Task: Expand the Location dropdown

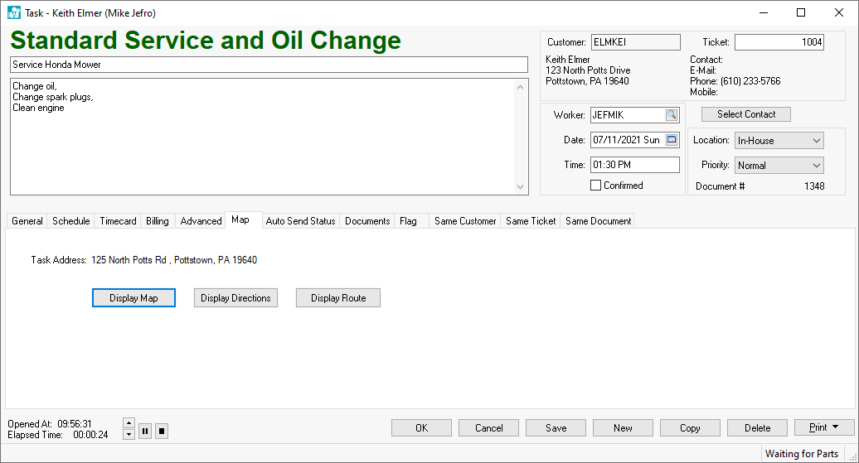Action: coord(817,141)
